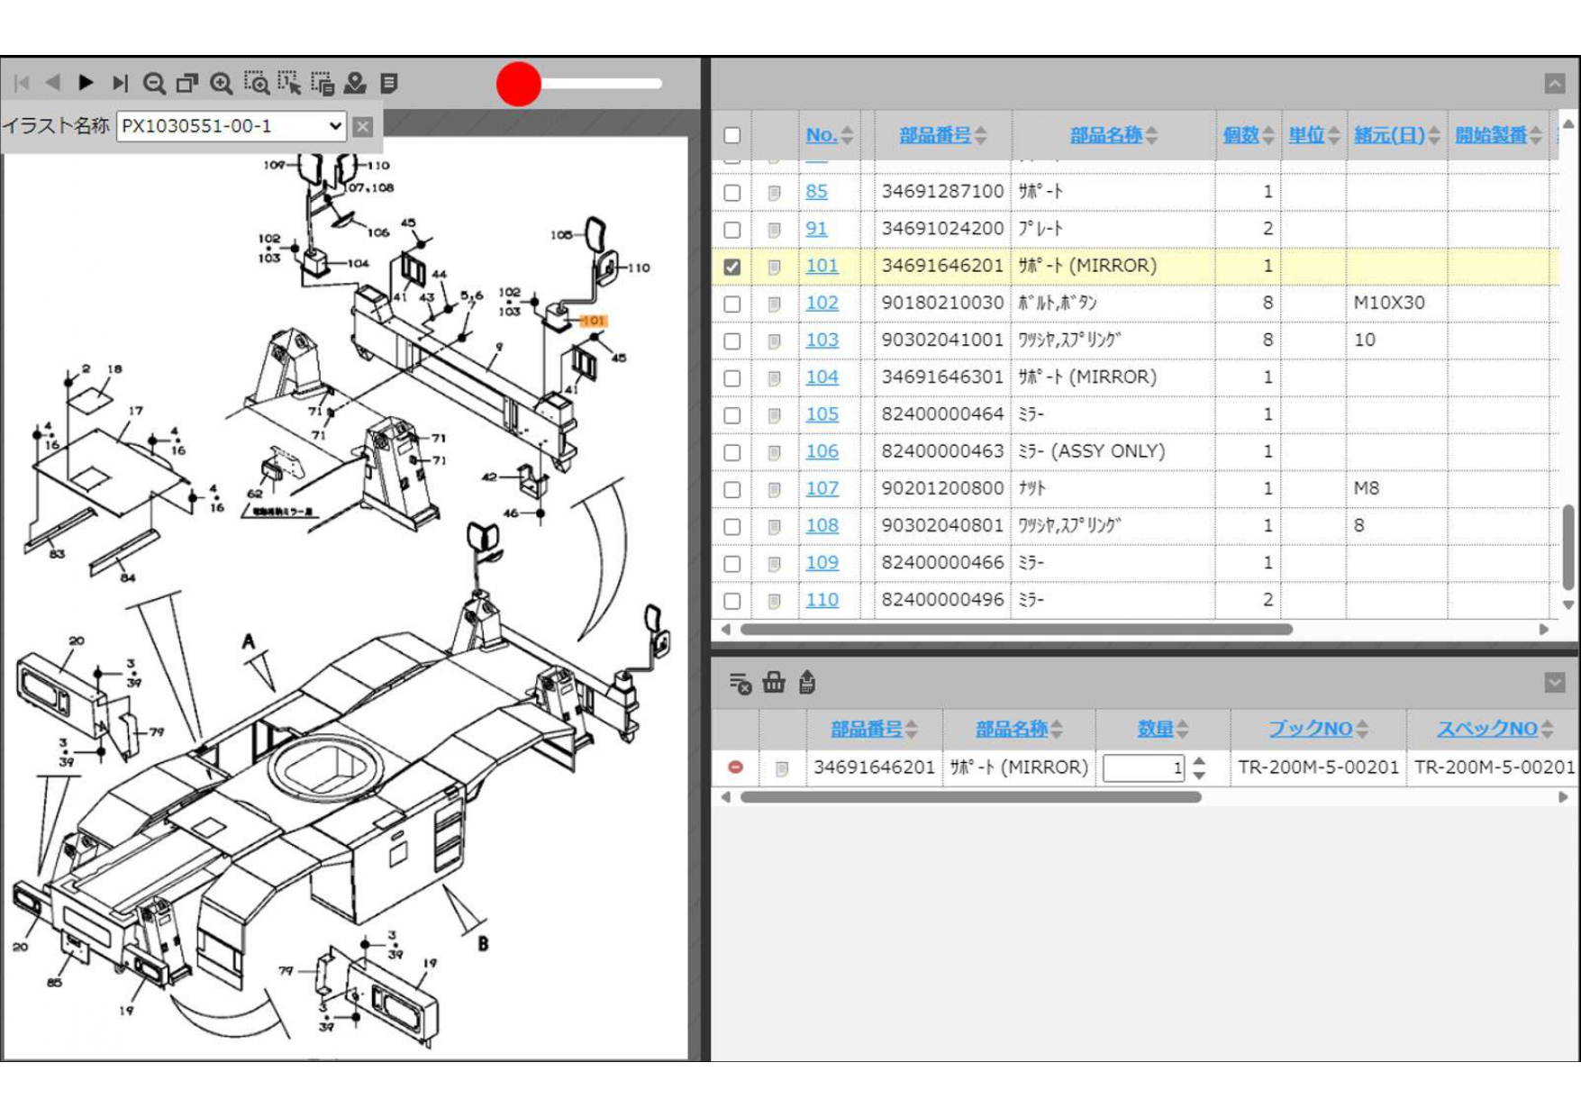Go to the next illustration with play arrow
Viewport: 1581px width, 1117px height.
point(86,83)
